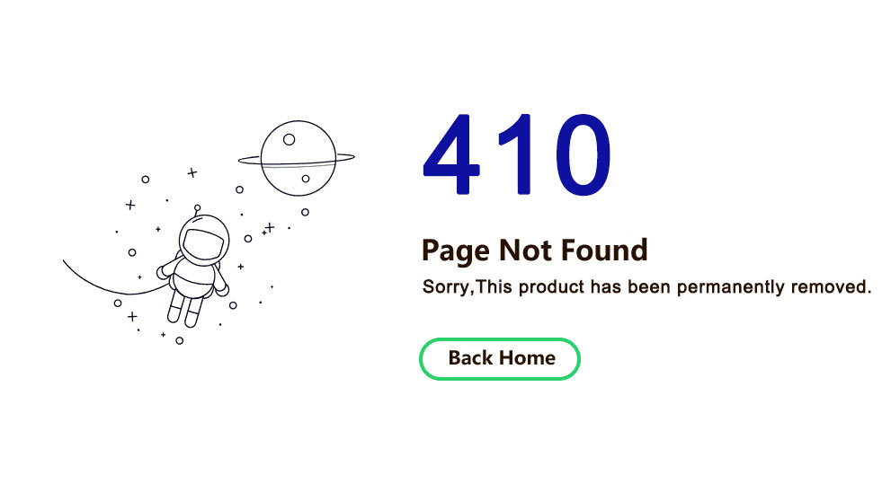Click the small crater at top of planet
Screen dimensions: 891x492
tap(290, 139)
